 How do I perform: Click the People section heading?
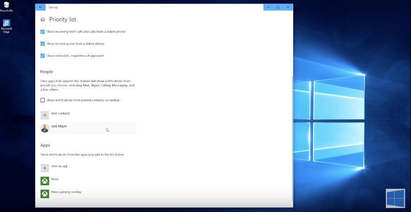point(46,72)
